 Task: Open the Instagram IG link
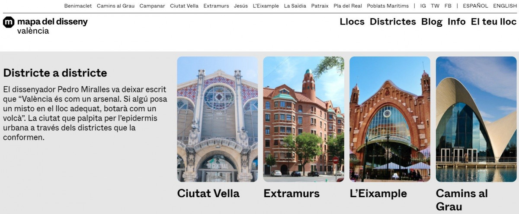click(x=423, y=6)
